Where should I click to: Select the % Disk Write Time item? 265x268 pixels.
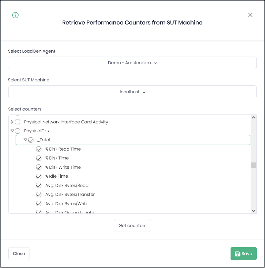tap(63, 167)
